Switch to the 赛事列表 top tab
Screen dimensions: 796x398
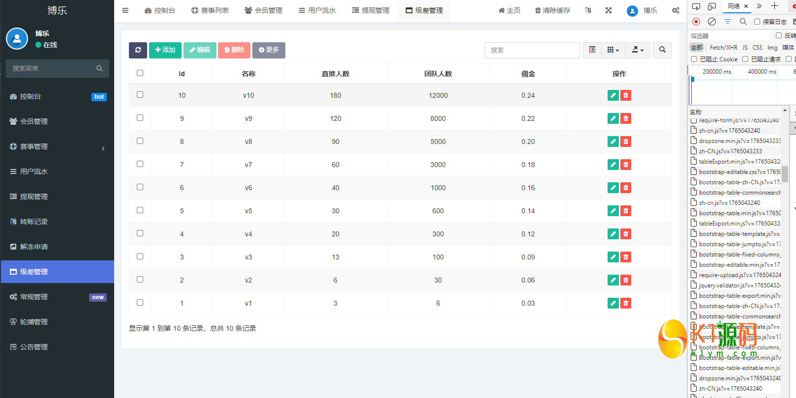pos(210,10)
